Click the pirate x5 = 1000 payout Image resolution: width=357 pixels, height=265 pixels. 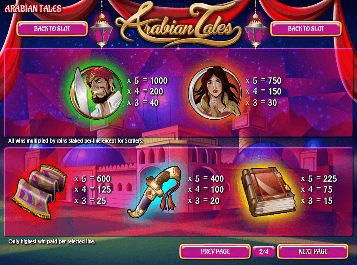147,81
